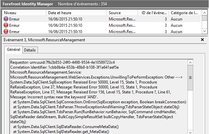Sort events by the Niveau column header
Image resolution: width=209 pixels, height=134 pixels.
point(24,13)
